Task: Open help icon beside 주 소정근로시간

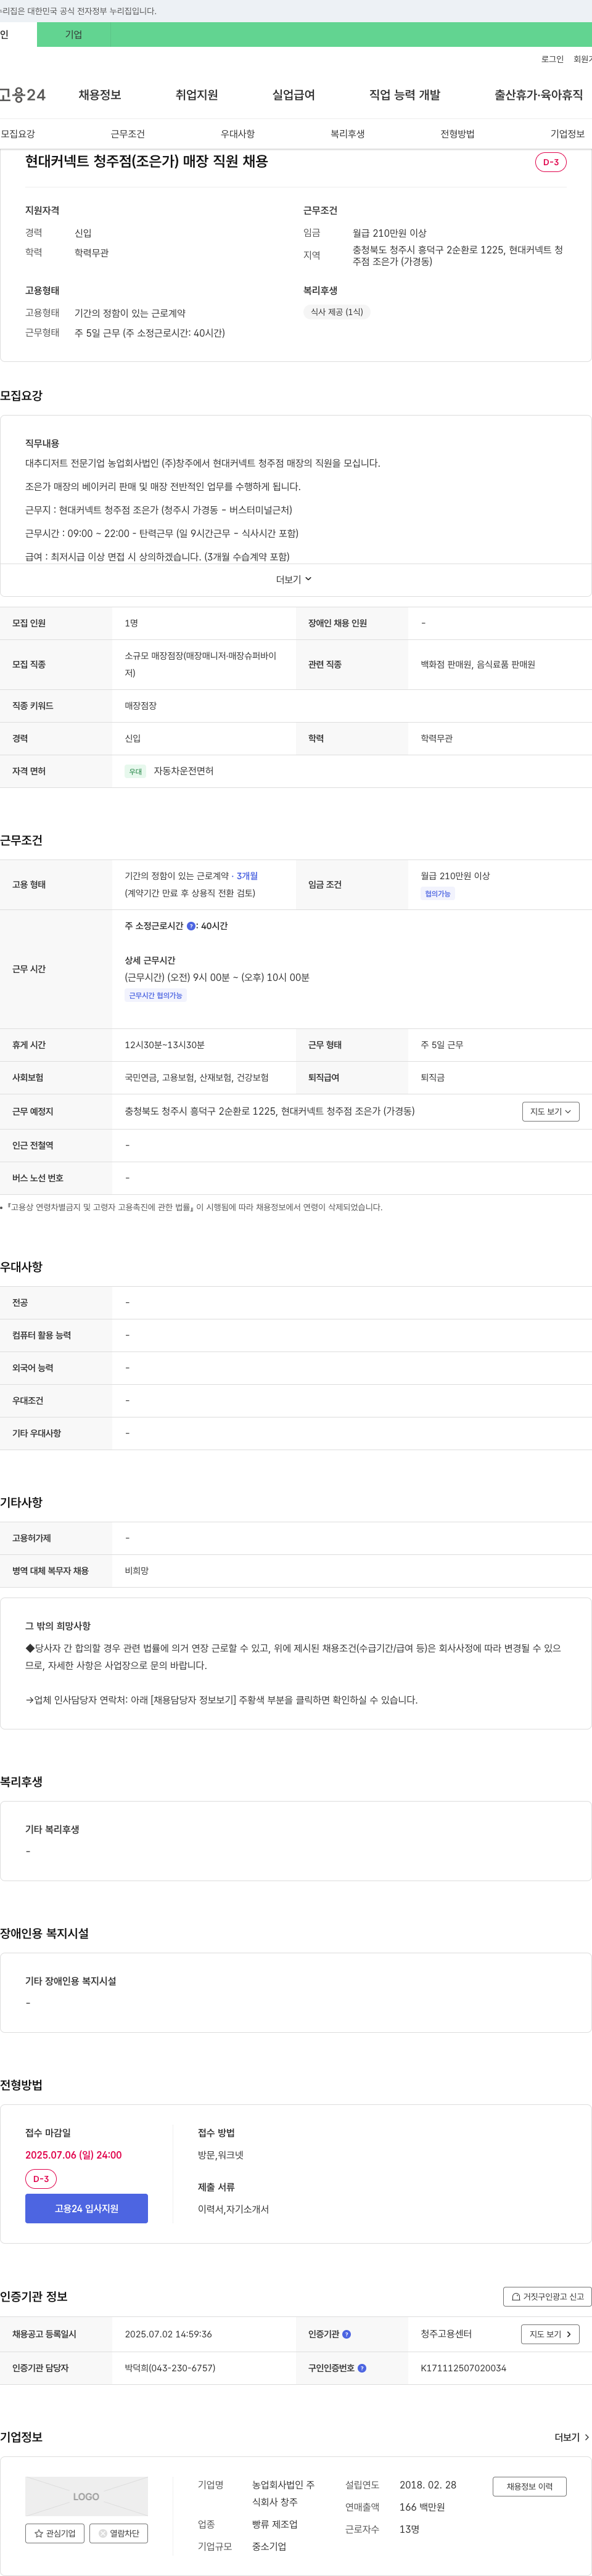Action: (191, 926)
